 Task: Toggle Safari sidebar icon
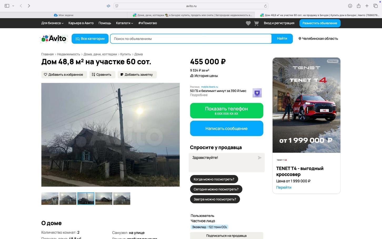click(7, 6)
